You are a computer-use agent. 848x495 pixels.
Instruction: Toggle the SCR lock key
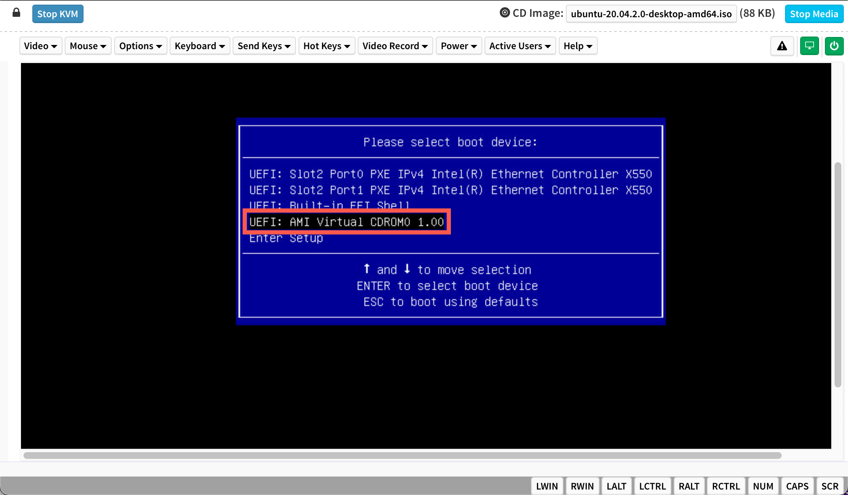coord(830,486)
